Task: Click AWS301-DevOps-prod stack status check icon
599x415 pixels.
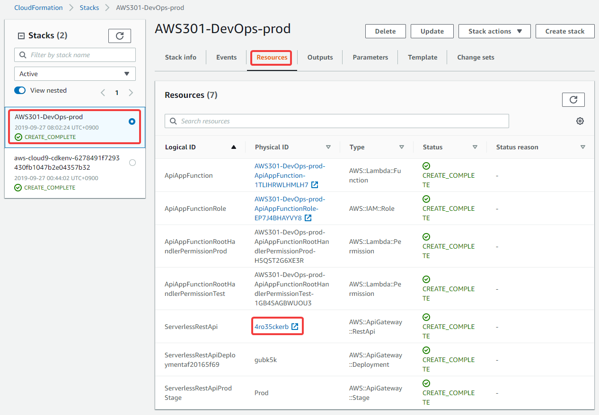Action: [18, 137]
